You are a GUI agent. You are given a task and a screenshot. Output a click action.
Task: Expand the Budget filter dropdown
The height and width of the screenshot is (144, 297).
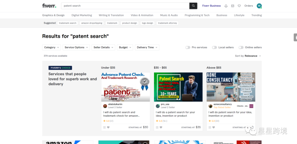125,47
